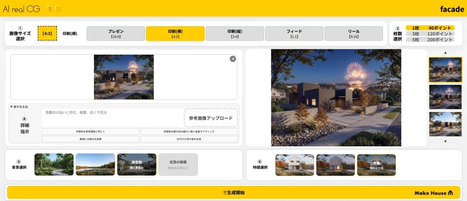Remove the uploaded image with X icon

233,59
